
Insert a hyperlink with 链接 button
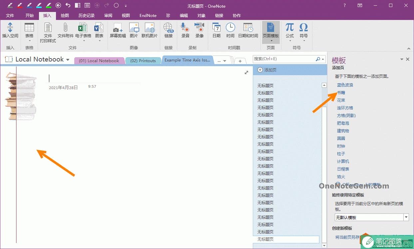169,31
